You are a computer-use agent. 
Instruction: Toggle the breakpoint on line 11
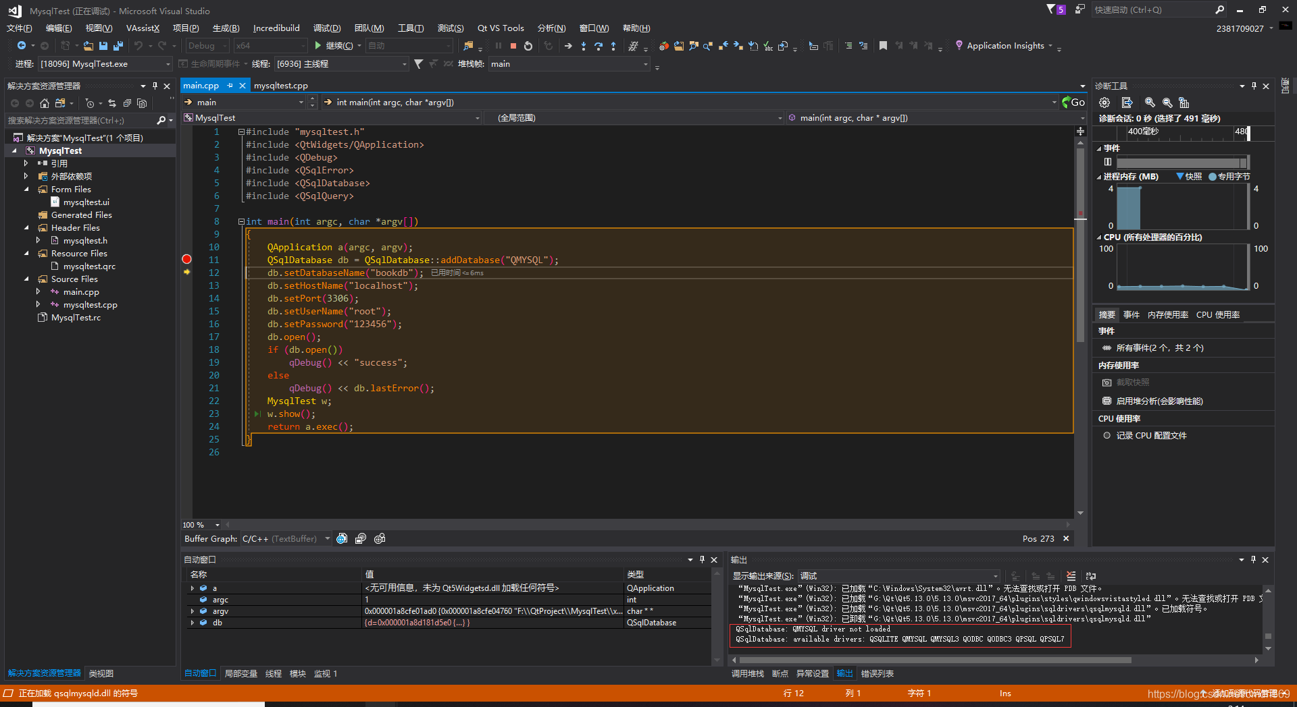pos(187,260)
